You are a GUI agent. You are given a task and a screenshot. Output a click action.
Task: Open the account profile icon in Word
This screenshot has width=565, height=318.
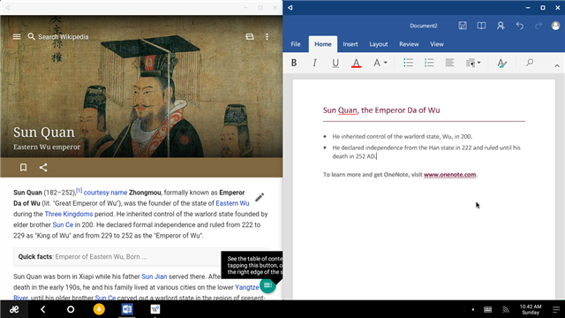point(555,26)
